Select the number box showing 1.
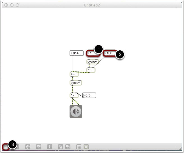The width and height of the screenshot is (184, 153). coord(93,53)
